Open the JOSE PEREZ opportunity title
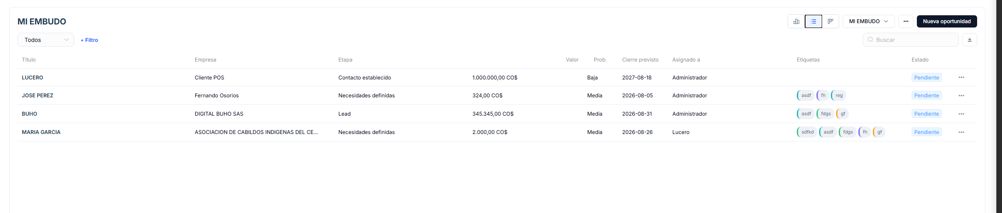Screen dimensions: 1002x213 38,96
